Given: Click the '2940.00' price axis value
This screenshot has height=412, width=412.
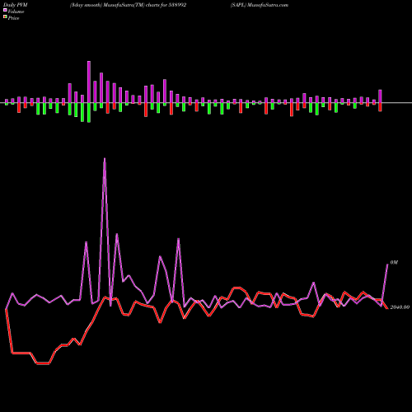Looking at the screenshot, I should point(400,307).
